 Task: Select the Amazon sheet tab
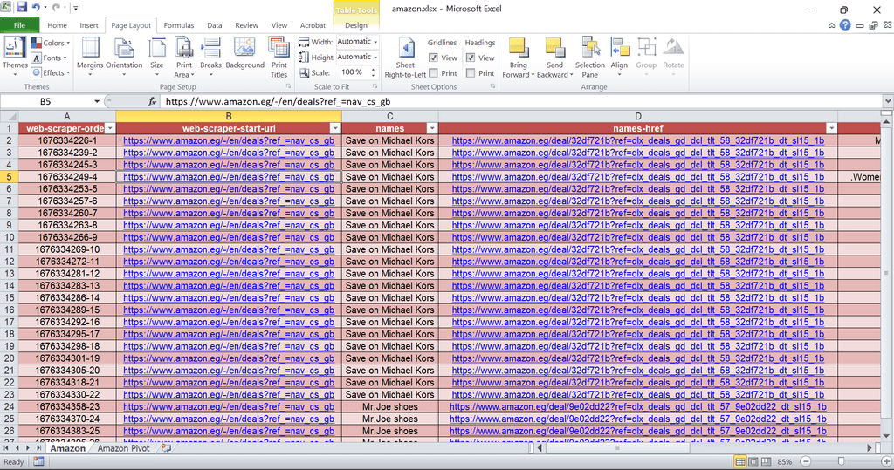pyautogui.click(x=67, y=448)
